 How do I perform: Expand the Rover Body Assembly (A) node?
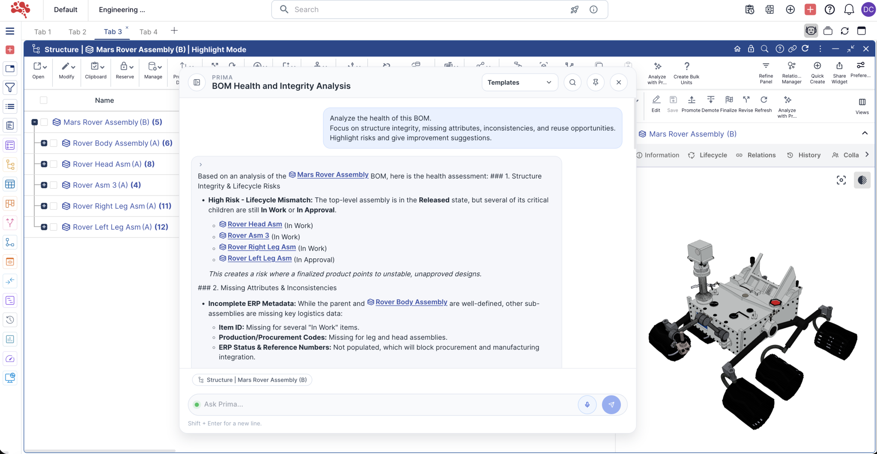pyautogui.click(x=44, y=143)
